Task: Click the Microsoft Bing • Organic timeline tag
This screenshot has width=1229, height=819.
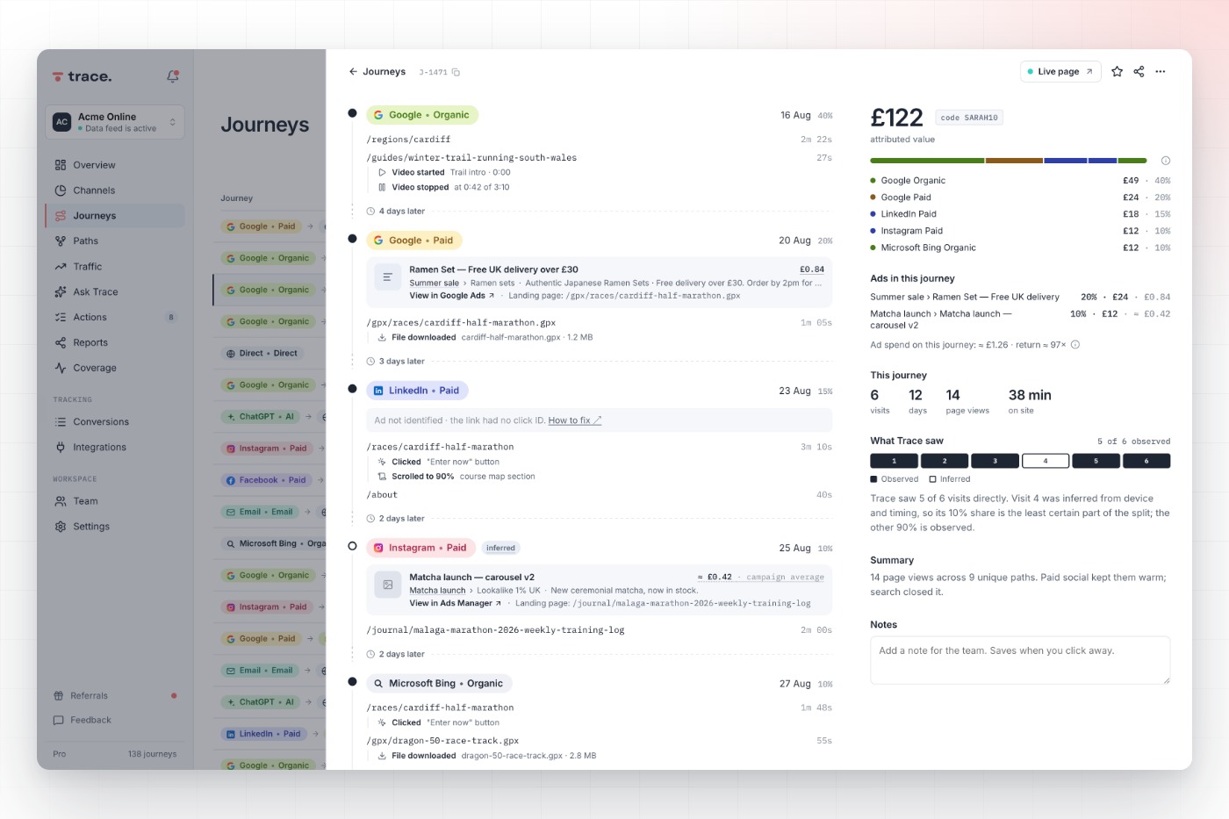Action: (x=439, y=684)
